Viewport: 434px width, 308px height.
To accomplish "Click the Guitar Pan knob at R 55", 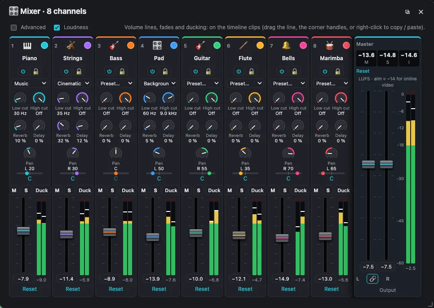I will [x=202, y=153].
